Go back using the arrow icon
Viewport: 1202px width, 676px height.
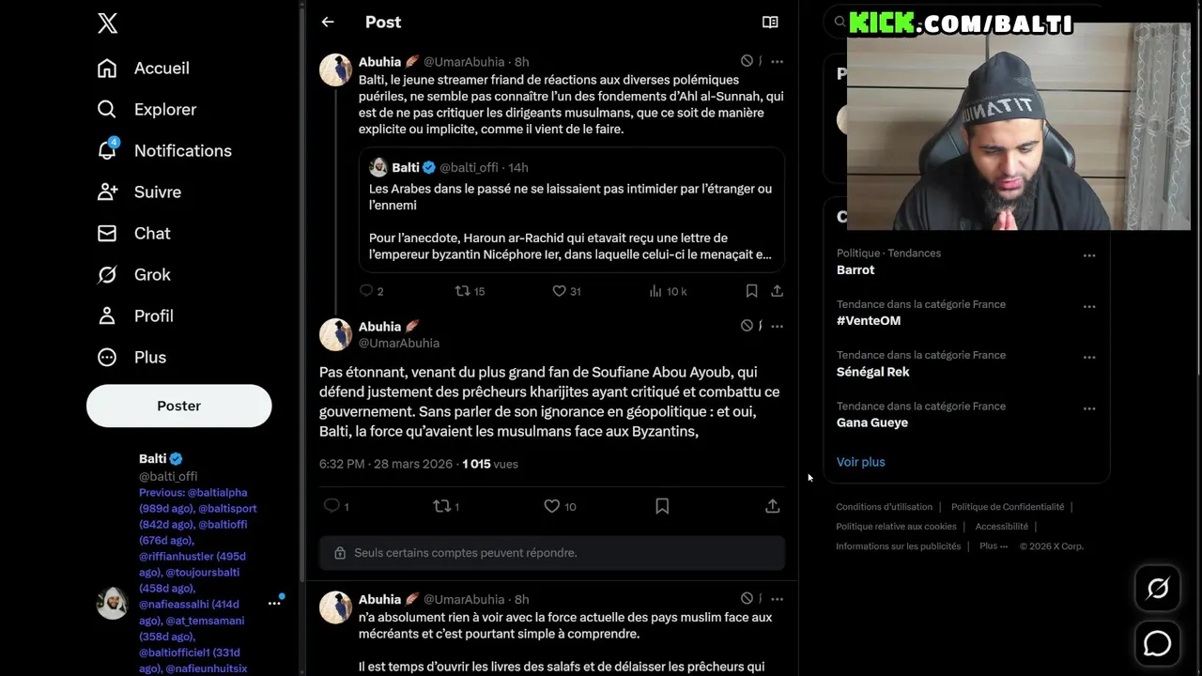pyautogui.click(x=328, y=22)
